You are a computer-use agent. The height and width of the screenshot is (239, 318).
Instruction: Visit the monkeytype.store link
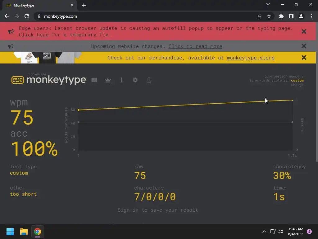coord(251,58)
